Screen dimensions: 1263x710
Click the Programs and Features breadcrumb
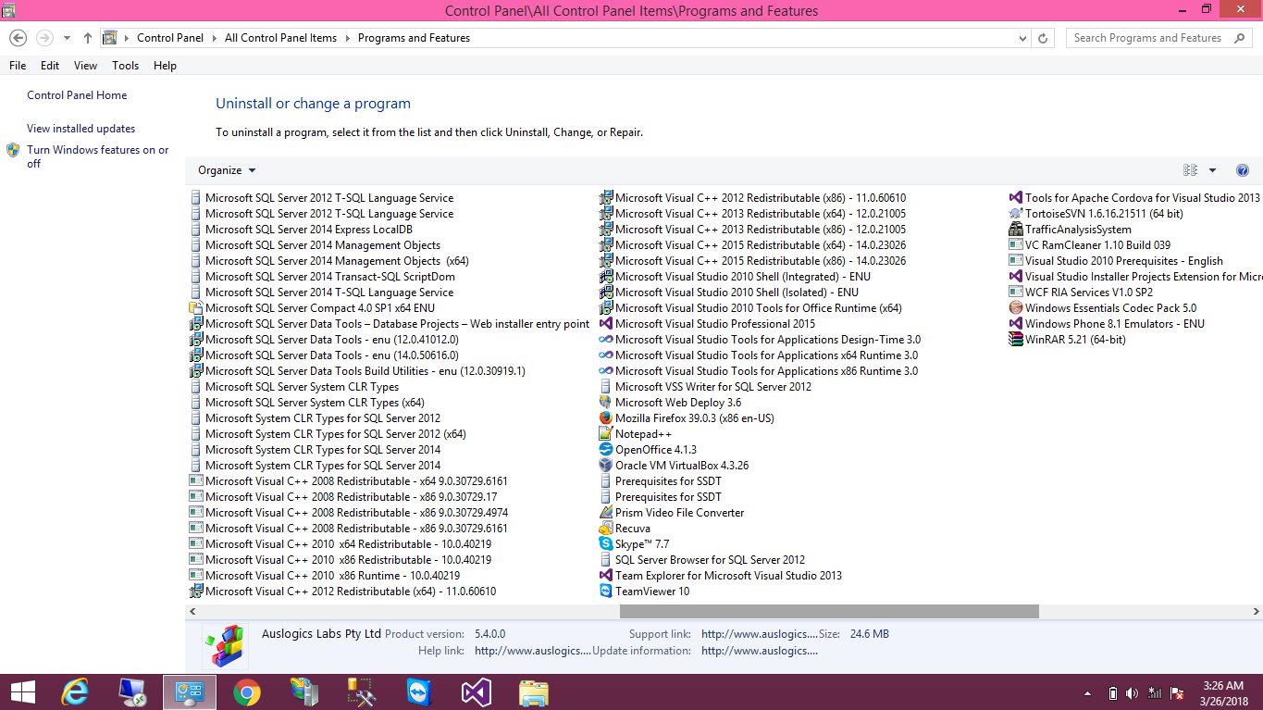click(x=414, y=38)
